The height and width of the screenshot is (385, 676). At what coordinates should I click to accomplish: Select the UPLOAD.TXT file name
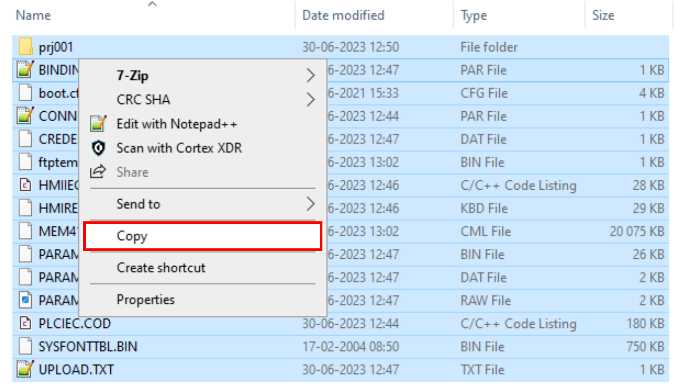(x=76, y=369)
